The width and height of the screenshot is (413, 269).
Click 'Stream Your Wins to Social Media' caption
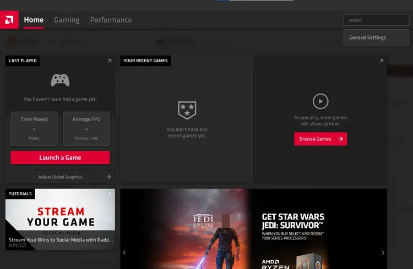[61, 240]
